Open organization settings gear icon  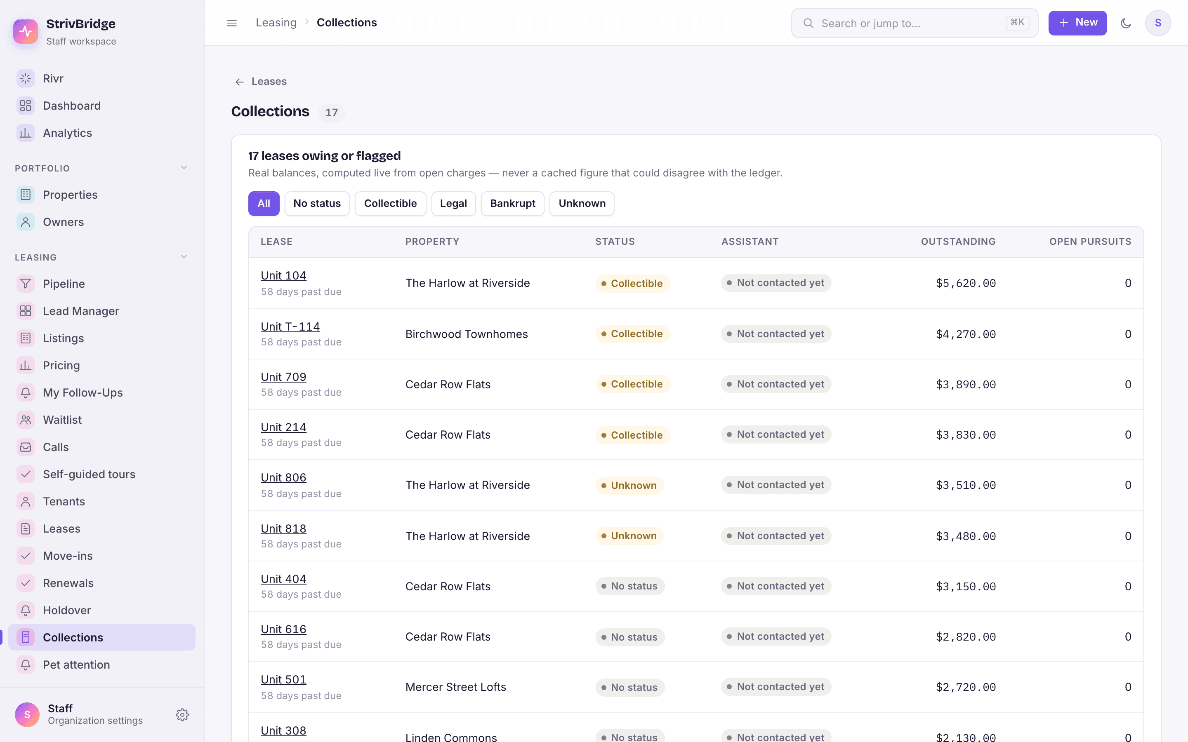182,714
